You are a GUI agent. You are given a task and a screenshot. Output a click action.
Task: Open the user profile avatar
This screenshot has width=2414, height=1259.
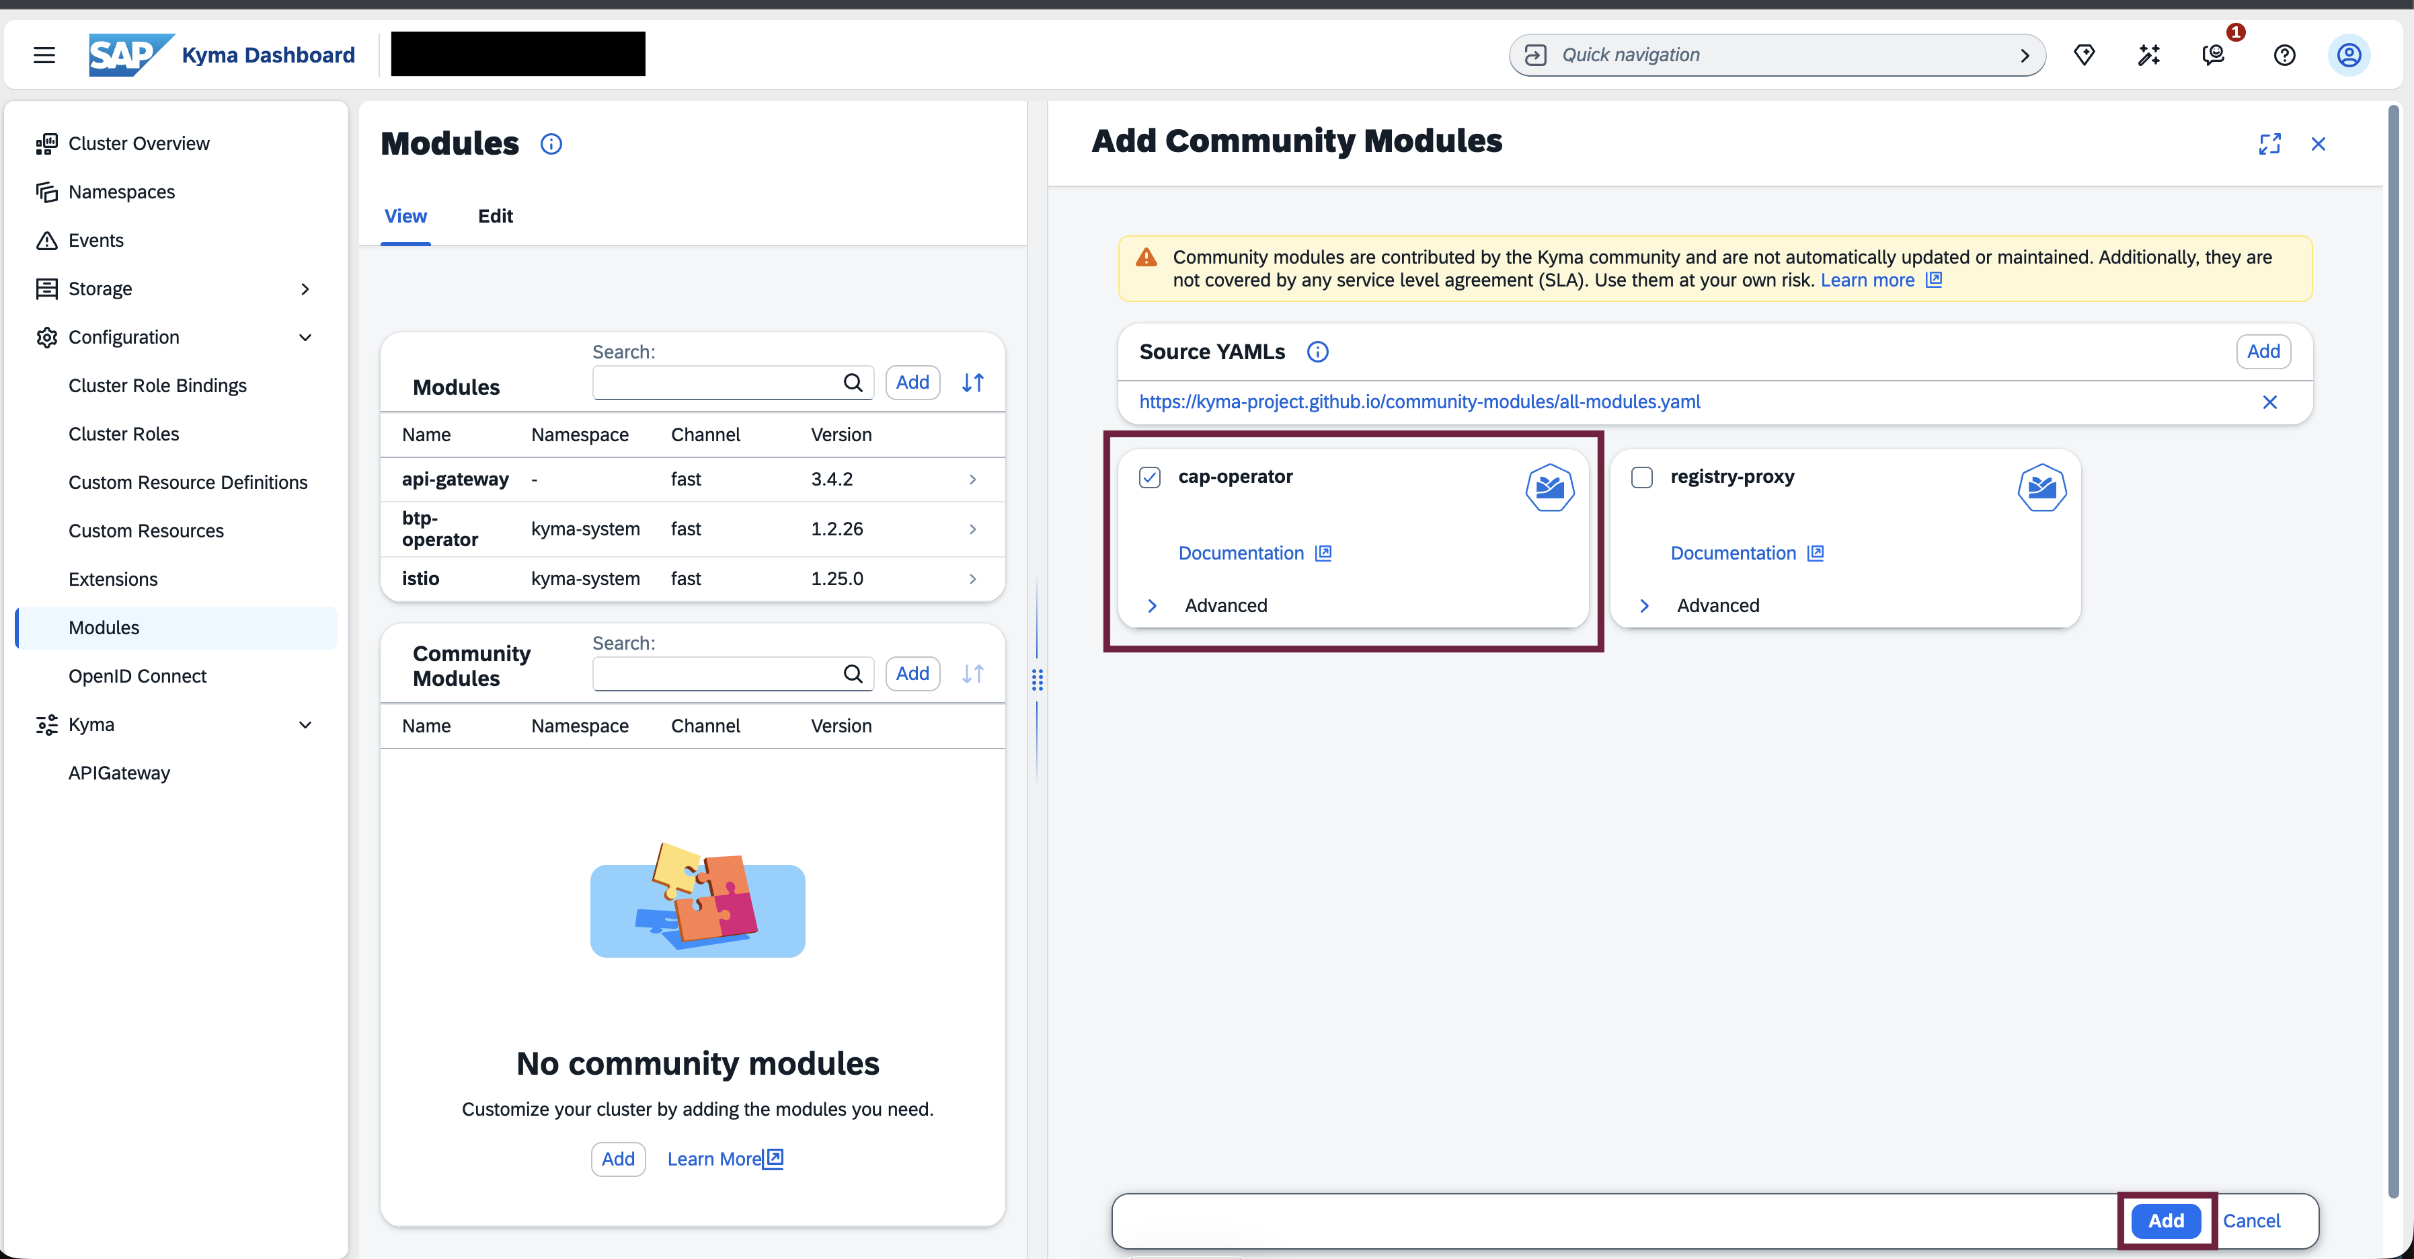click(x=2349, y=54)
